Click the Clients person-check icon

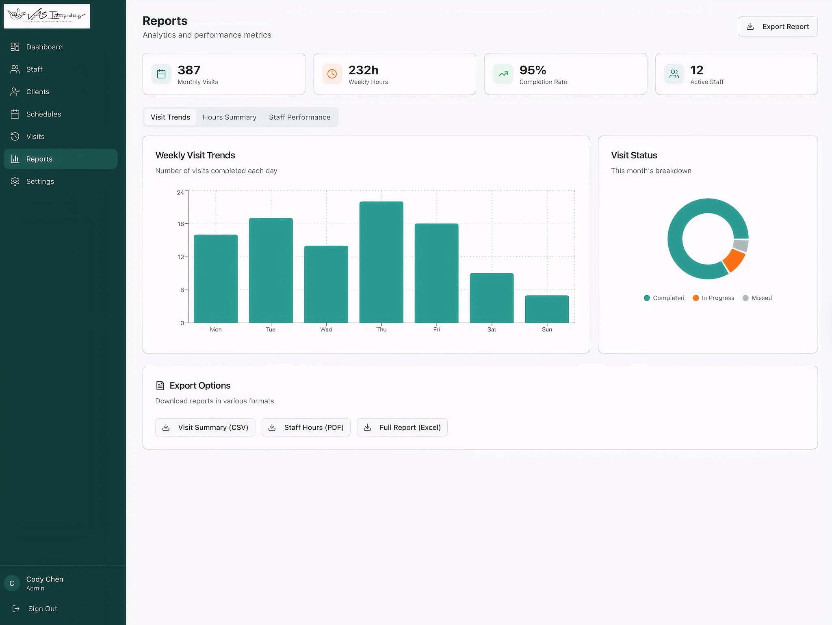tap(15, 92)
